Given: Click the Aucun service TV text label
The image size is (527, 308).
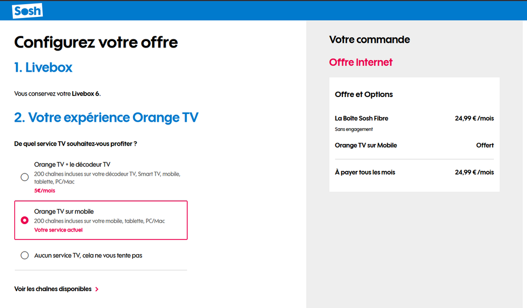Looking at the screenshot, I should (88, 256).
